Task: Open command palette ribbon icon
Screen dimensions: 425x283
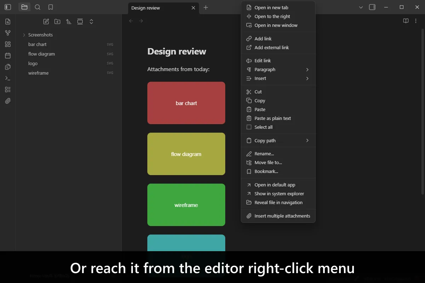Action: tap(8, 78)
